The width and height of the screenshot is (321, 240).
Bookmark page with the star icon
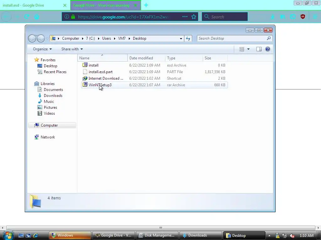tap(194, 17)
